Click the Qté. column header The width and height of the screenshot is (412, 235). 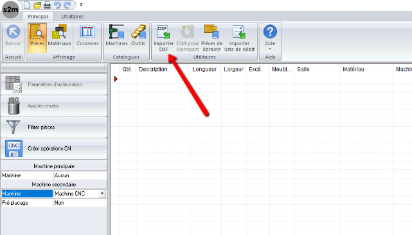click(x=127, y=69)
